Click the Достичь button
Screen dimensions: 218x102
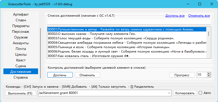click(x=60, y=75)
